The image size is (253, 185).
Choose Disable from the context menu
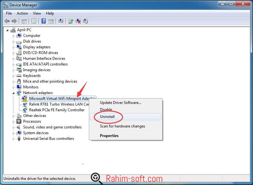coord(126,110)
